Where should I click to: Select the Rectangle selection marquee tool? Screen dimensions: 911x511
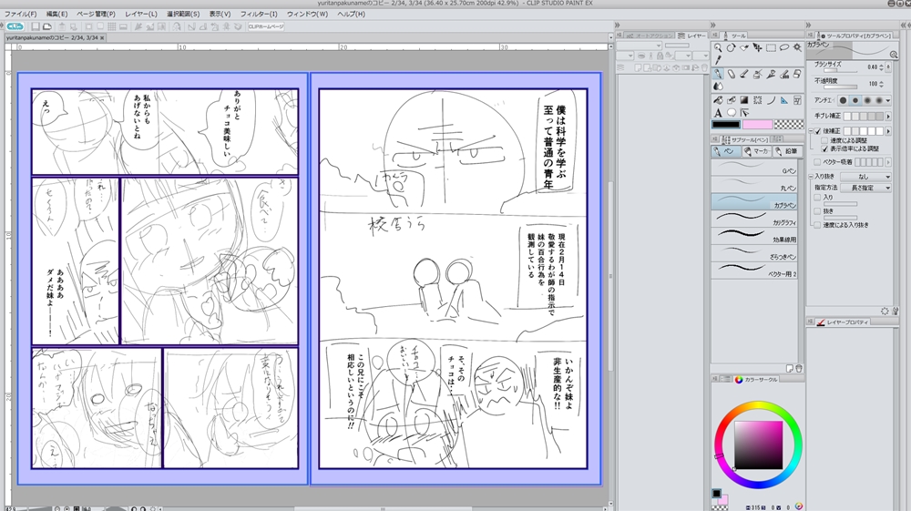771,47
